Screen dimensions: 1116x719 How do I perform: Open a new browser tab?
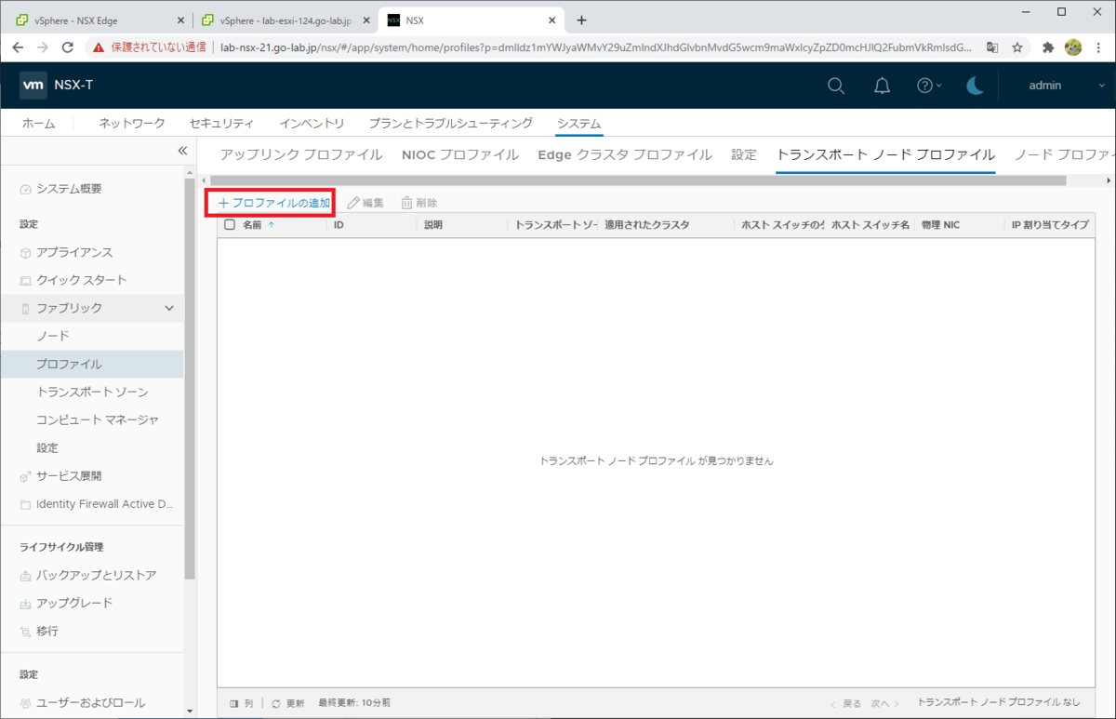point(582,20)
